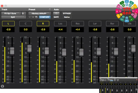This screenshot has width=138, height=93.
Task: Click the Lfe channel fader handle
Action: coord(133,49)
